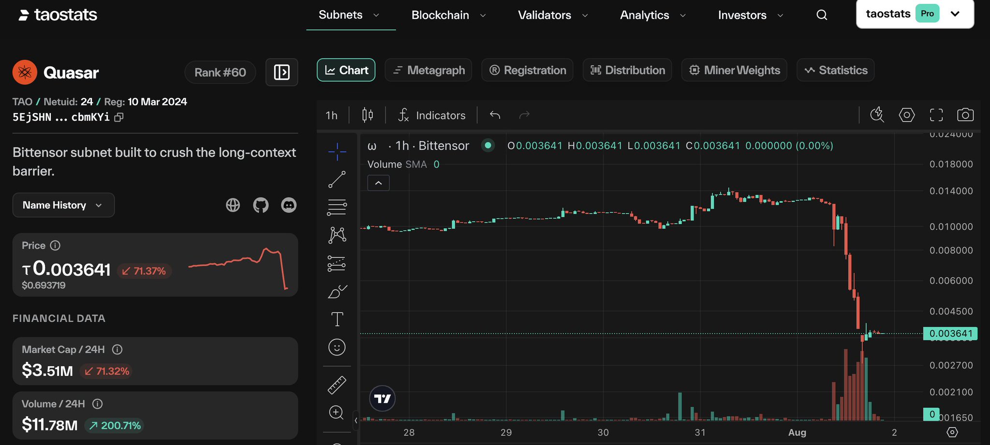Image resolution: width=990 pixels, height=445 pixels.
Task: Open the candlestick chart style selector
Action: [x=368, y=115]
